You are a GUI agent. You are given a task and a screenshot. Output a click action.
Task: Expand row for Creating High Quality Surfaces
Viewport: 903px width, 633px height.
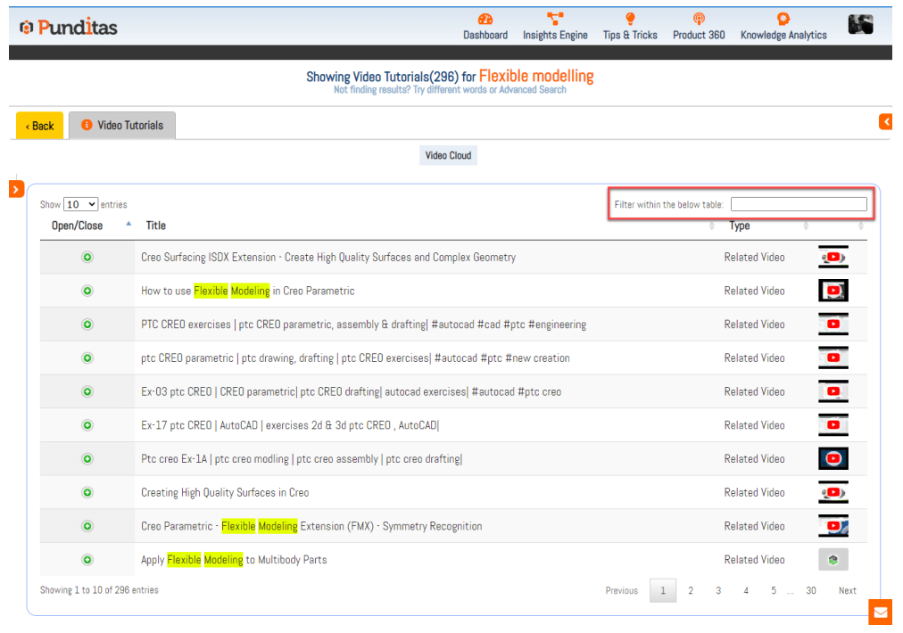pyautogui.click(x=87, y=492)
